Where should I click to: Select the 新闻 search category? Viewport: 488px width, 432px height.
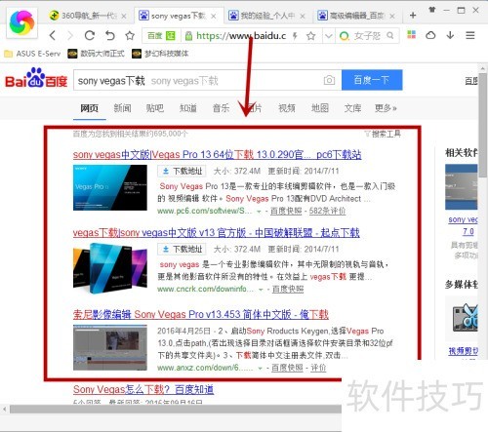122,108
